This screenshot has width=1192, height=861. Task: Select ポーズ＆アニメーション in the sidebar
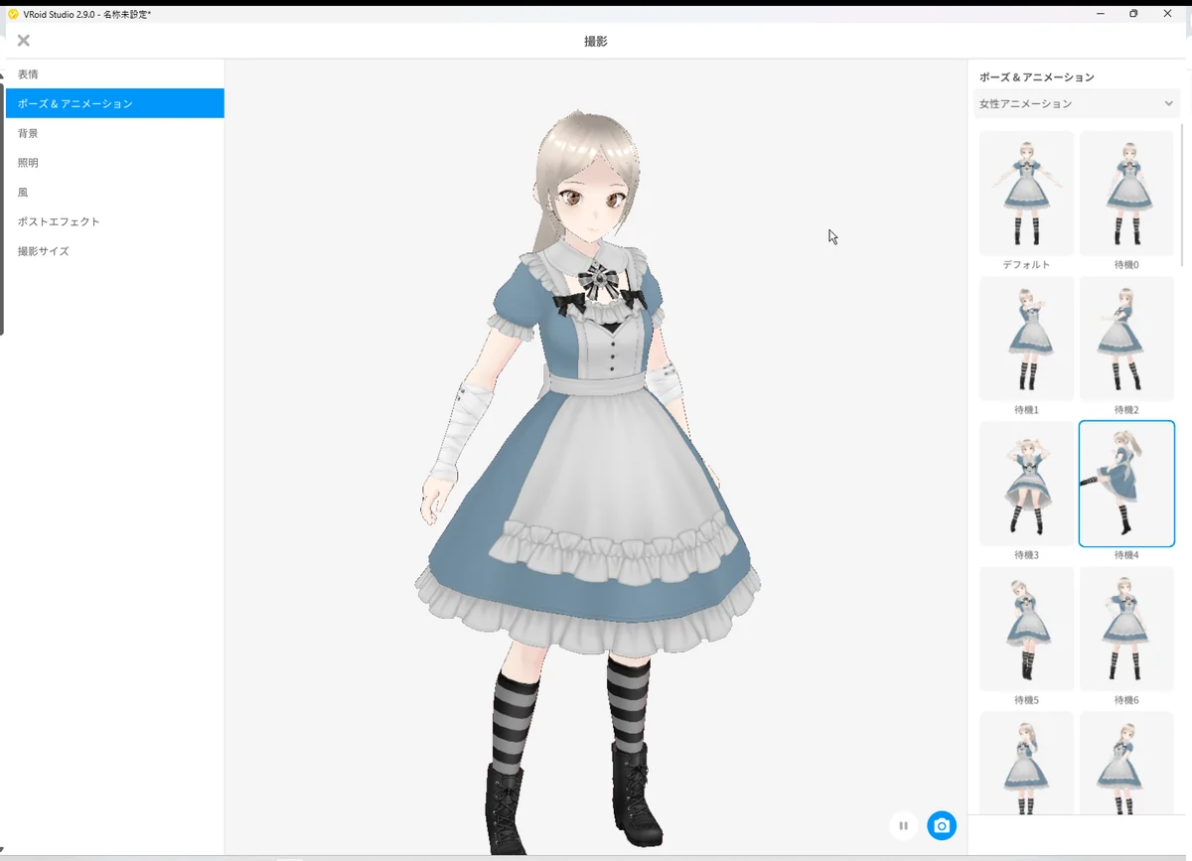(114, 103)
